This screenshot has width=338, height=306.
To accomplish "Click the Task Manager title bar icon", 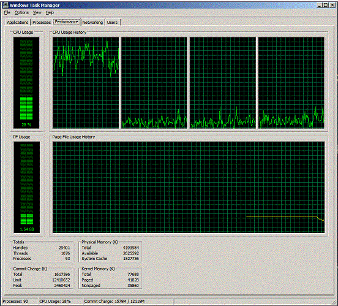I will click(6, 5).
